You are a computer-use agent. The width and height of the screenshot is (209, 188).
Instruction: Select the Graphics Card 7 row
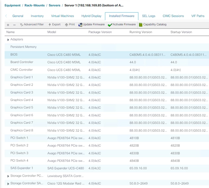(107, 123)
